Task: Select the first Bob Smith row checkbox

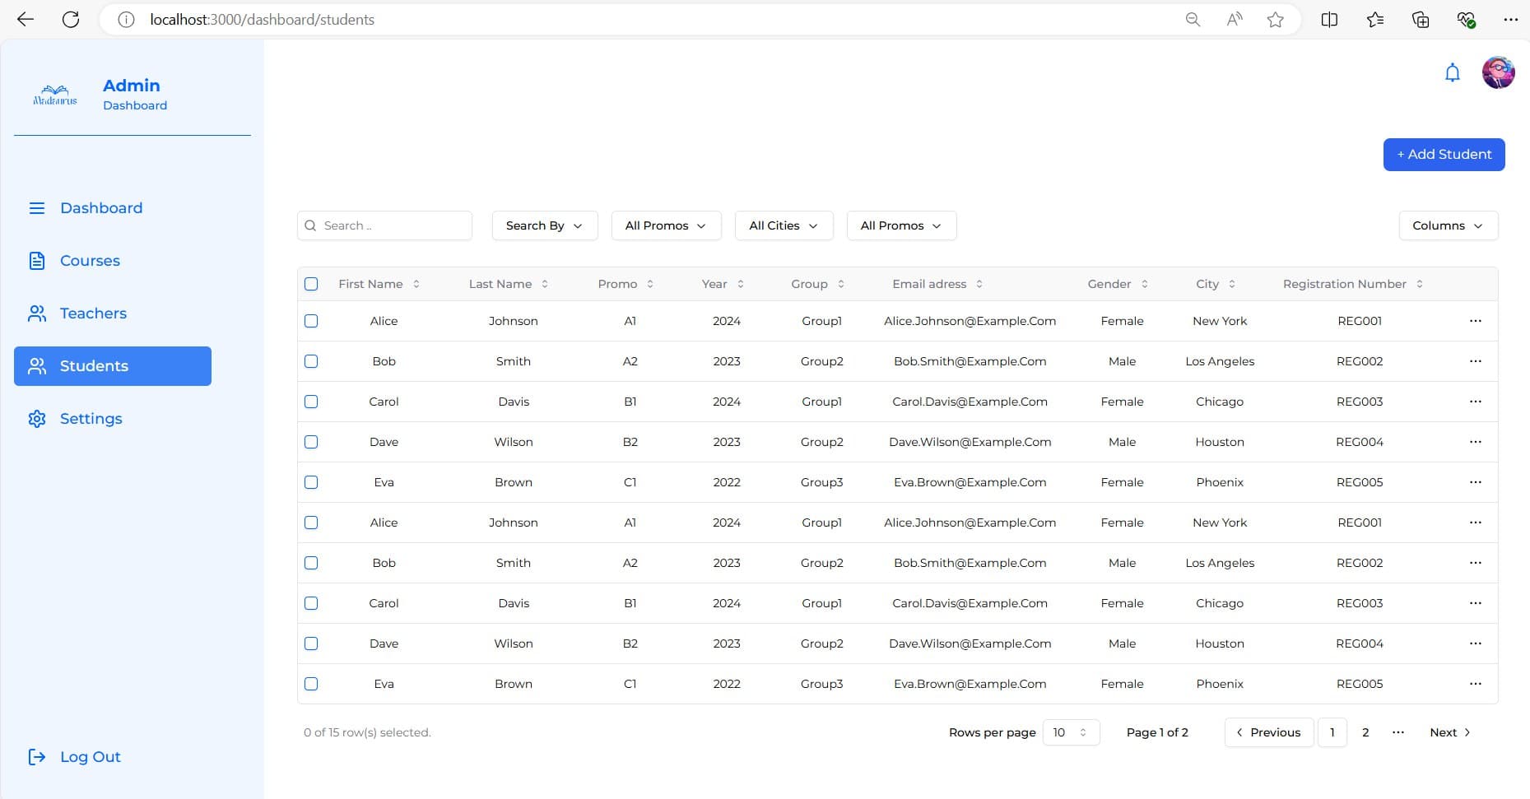Action: point(311,361)
